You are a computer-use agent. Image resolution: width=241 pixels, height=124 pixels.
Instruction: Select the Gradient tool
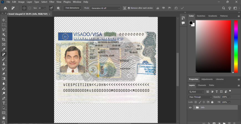pyautogui.click(x=4, y=79)
